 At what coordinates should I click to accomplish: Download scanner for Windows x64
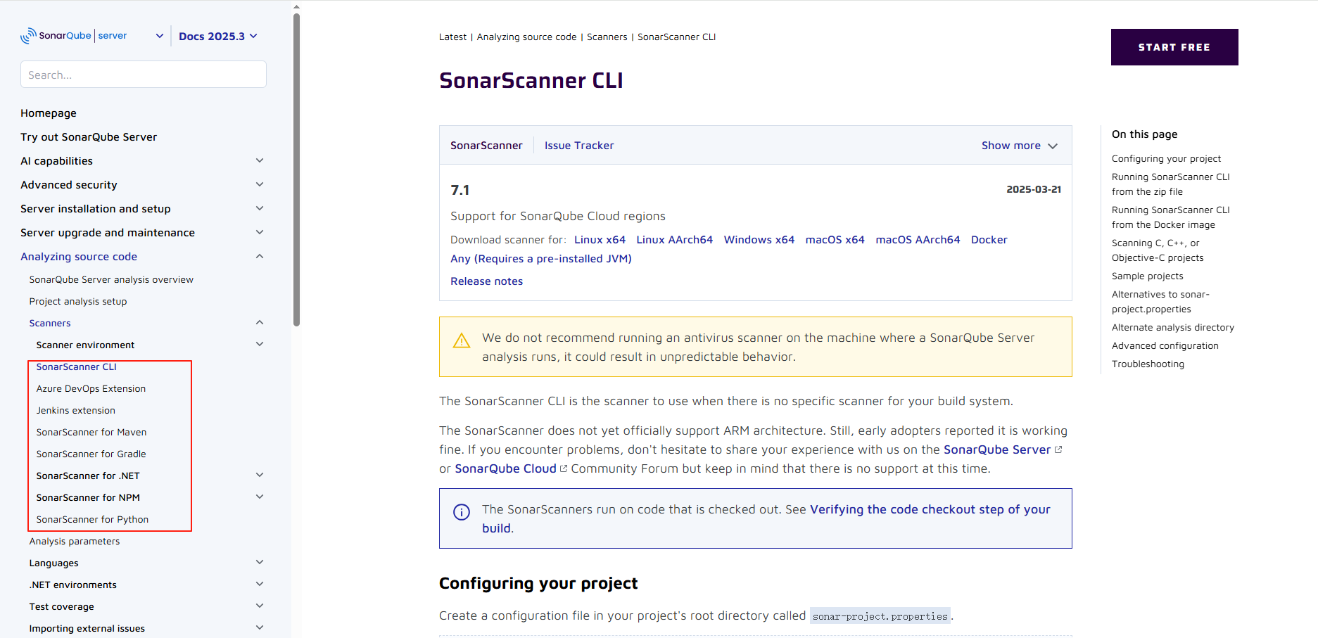click(x=759, y=240)
